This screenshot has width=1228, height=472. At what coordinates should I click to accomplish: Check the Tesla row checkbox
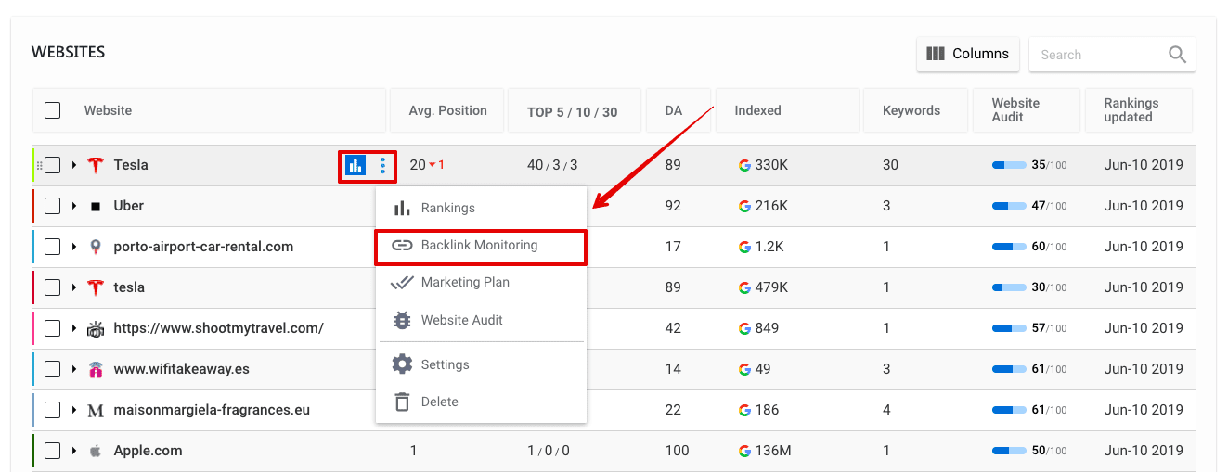(x=53, y=165)
